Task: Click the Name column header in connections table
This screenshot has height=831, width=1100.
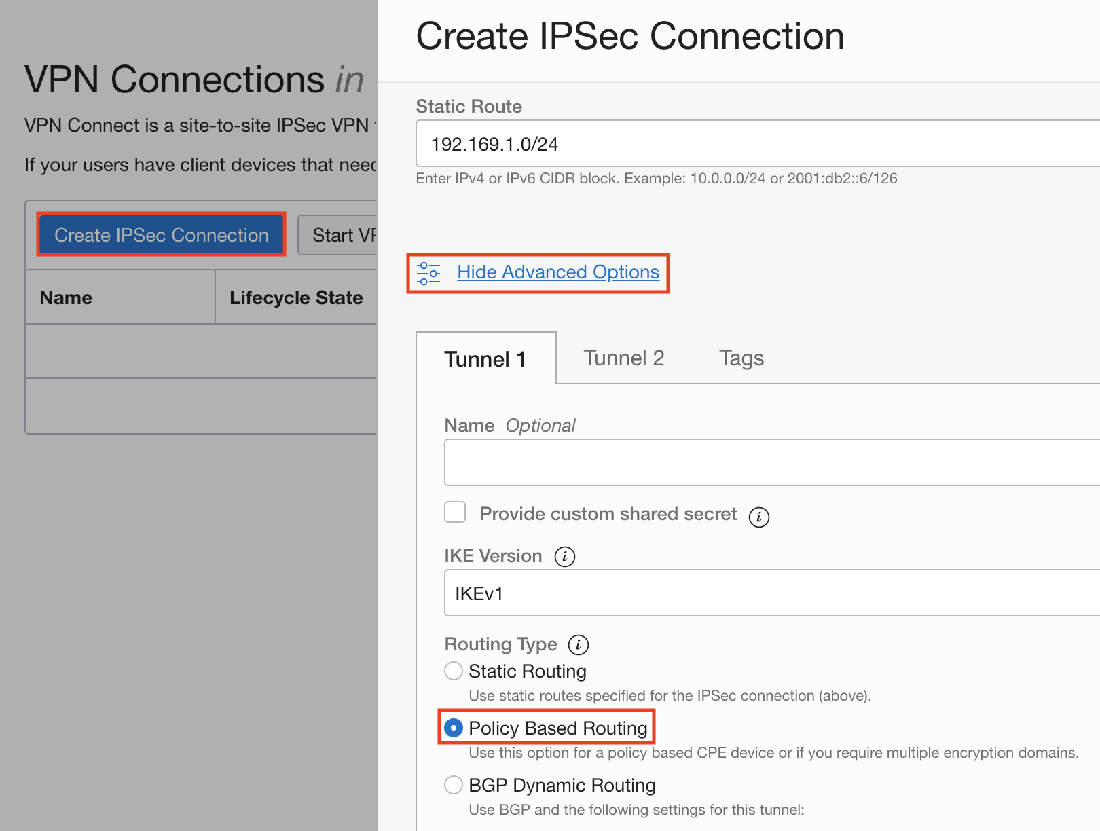Action: click(66, 297)
